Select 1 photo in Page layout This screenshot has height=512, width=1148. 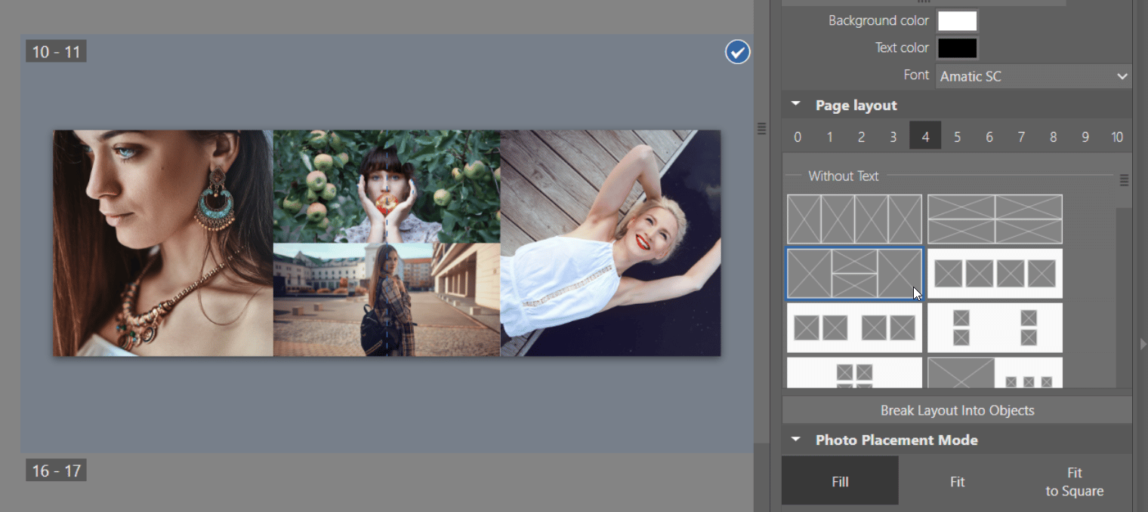click(x=829, y=137)
